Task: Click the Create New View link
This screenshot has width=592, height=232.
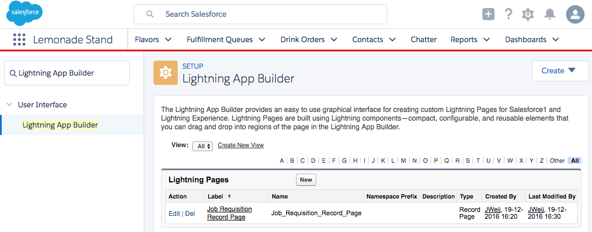Action: point(241,145)
